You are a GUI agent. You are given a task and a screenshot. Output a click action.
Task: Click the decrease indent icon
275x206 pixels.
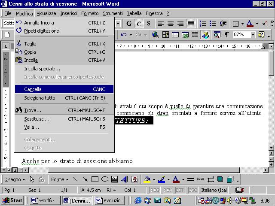point(223,24)
